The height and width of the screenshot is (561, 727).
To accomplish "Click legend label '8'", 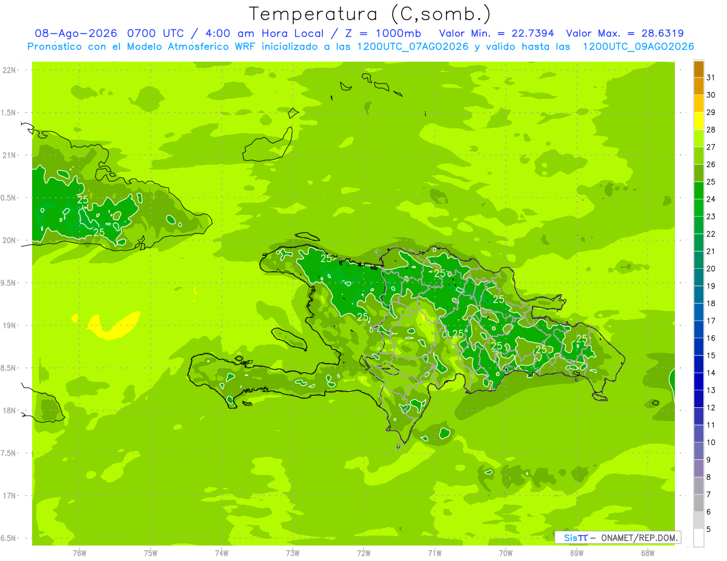I will pos(709,477).
